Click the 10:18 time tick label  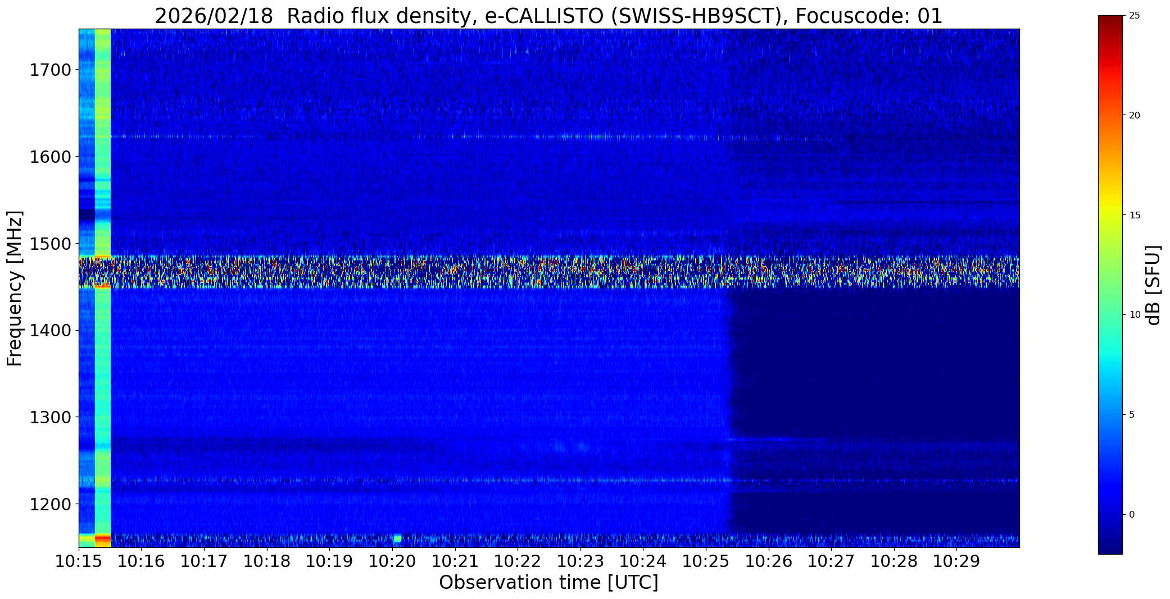coord(267,561)
